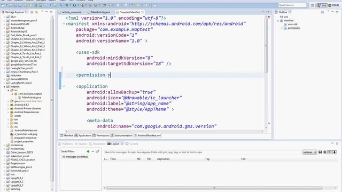
Task: Collapse the application element fold marker
Action: click(x=64, y=86)
